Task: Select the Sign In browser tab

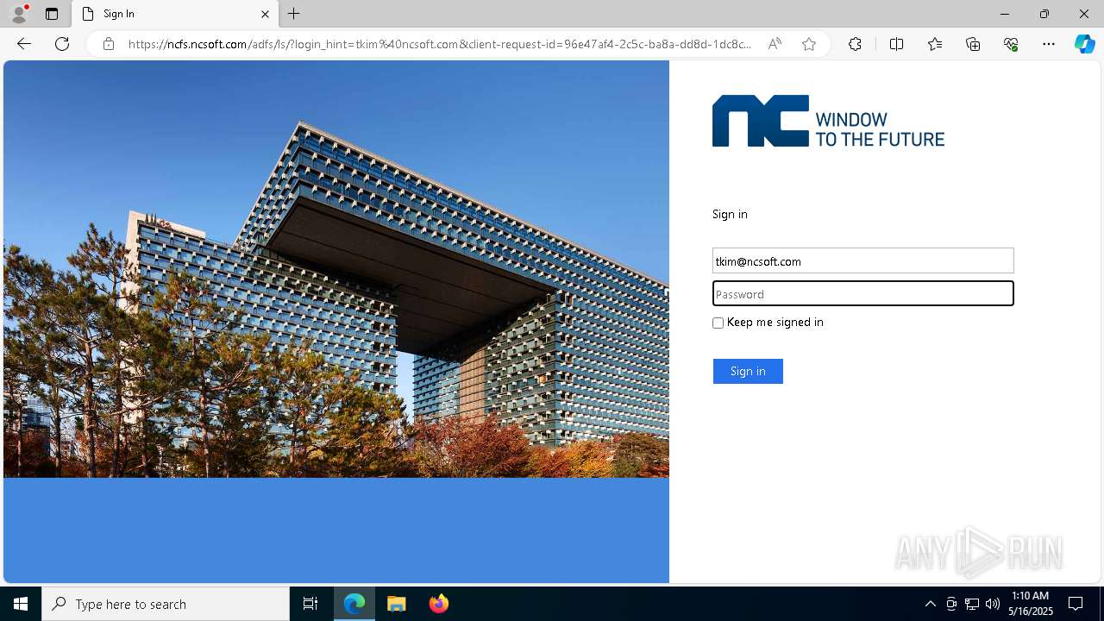Action: (175, 14)
